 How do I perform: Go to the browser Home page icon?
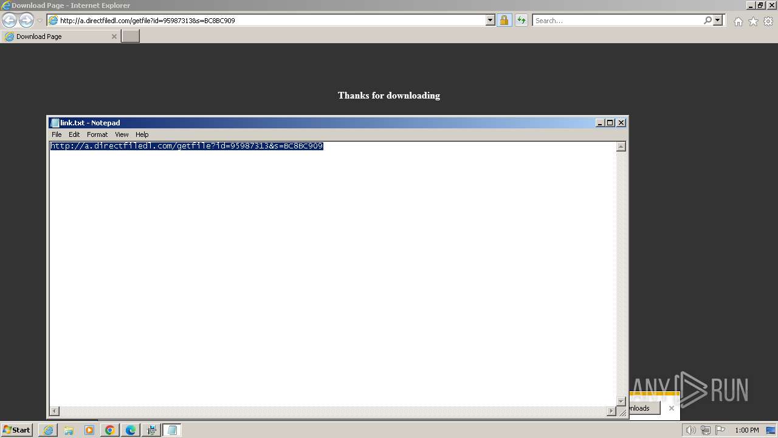click(x=738, y=21)
